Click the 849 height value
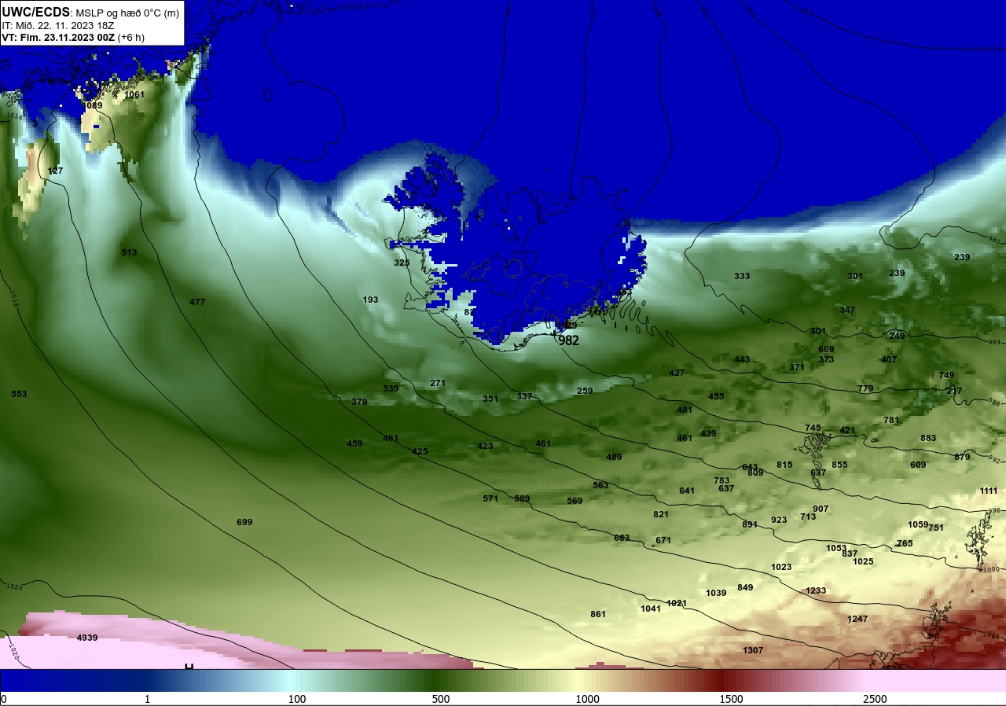The width and height of the screenshot is (1006, 706). pyautogui.click(x=745, y=587)
